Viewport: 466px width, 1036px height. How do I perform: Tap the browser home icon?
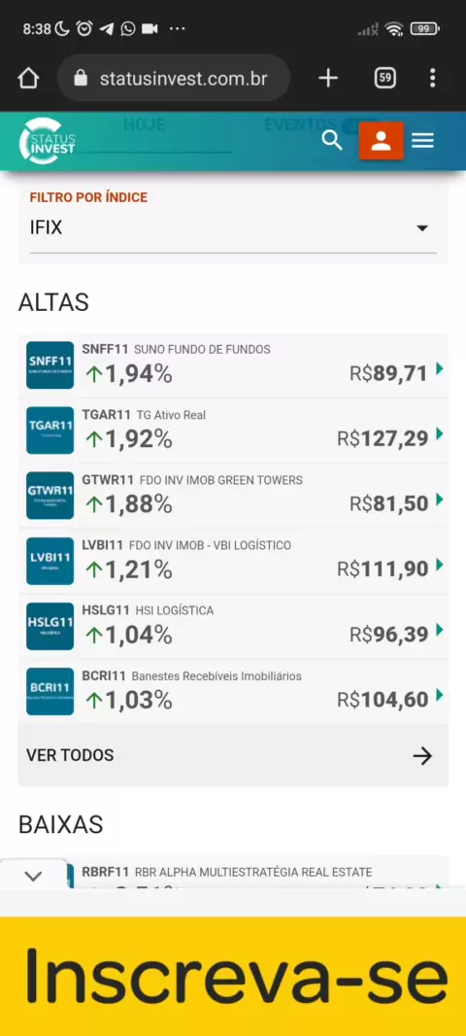pos(28,79)
